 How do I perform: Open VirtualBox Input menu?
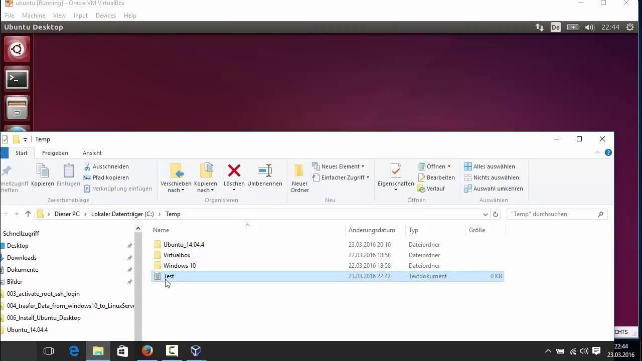coord(81,16)
